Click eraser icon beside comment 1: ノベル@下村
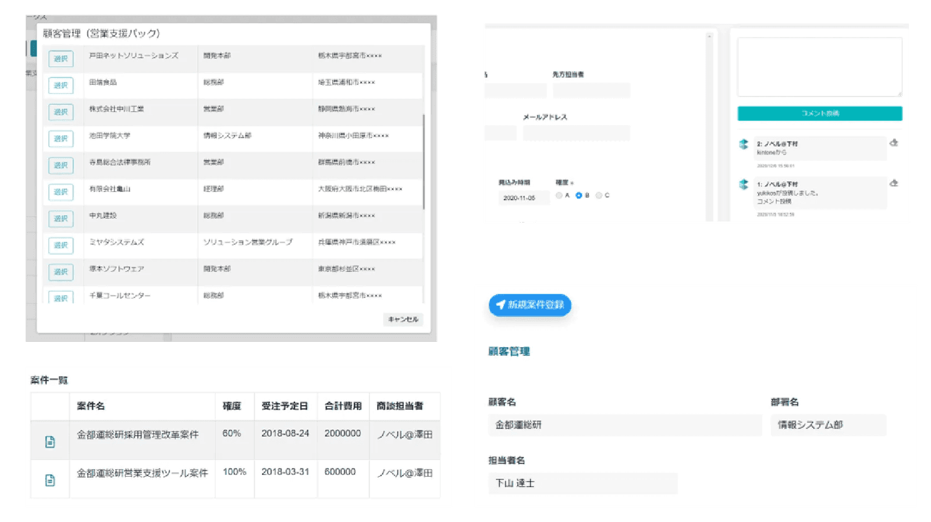 tap(894, 183)
